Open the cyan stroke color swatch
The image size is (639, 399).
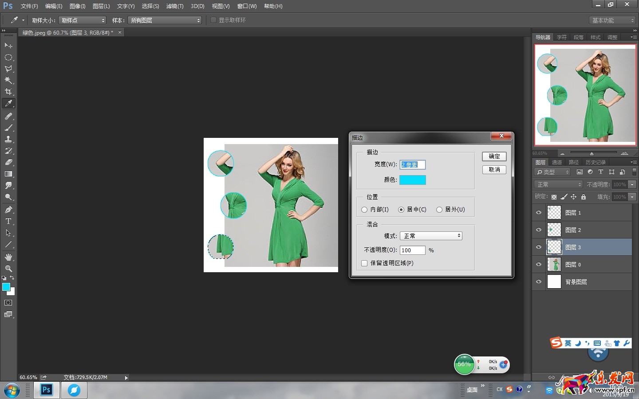(x=412, y=180)
